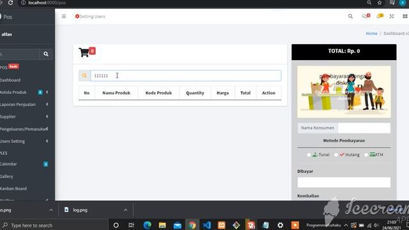Open log.png download options chevron
The width and height of the screenshot is (409, 230).
[125, 210]
